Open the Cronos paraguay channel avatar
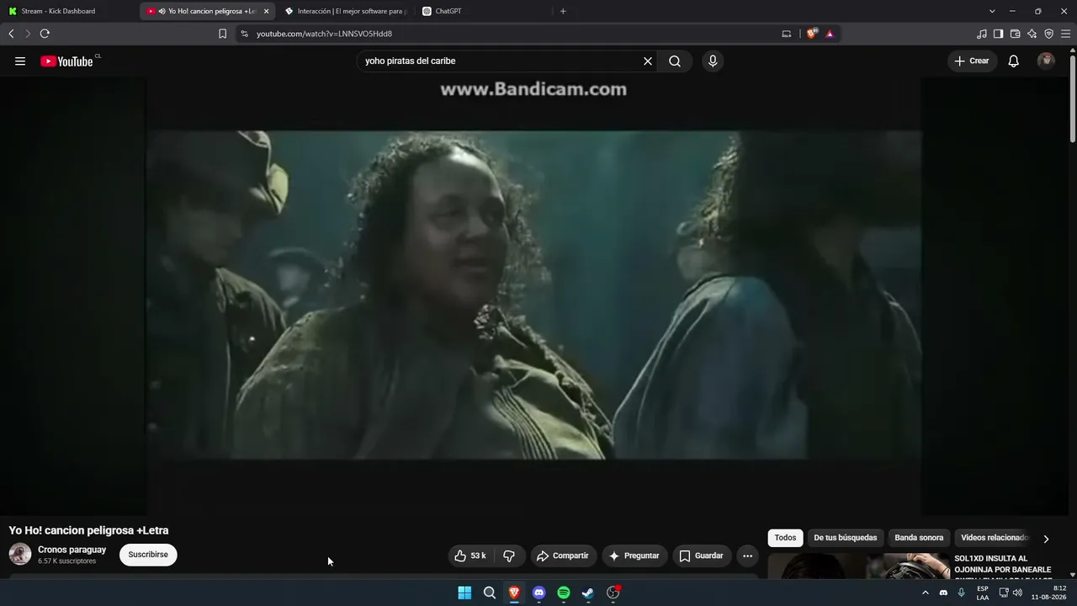This screenshot has height=606, width=1077. 20,554
